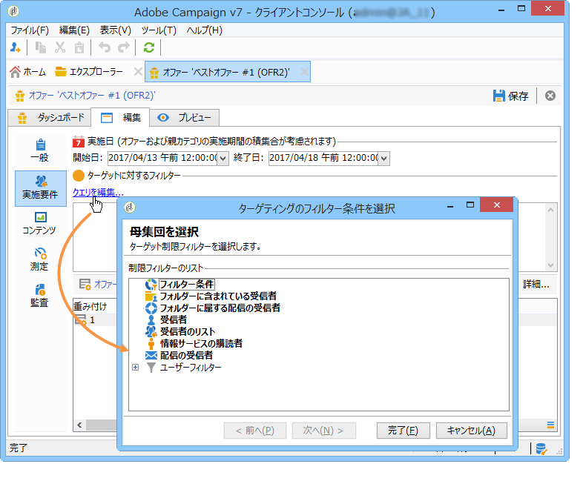
Task: Open the ツール(T) menu
Action: tap(159, 30)
